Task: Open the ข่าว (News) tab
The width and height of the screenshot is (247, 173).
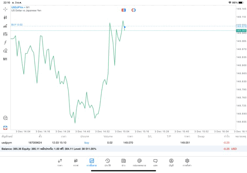Action: [x=123, y=163]
